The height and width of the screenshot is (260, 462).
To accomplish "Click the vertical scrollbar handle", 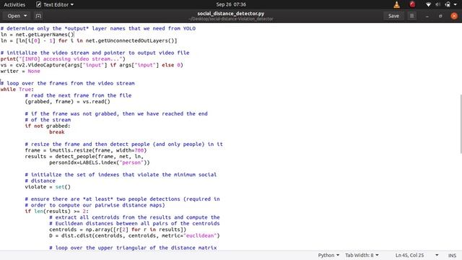I will coord(461,123).
